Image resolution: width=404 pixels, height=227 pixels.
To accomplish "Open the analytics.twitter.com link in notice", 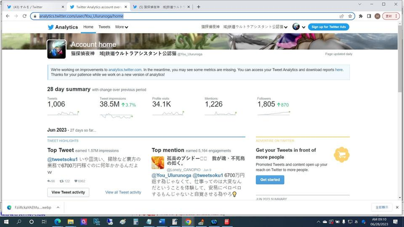I will coord(125,70).
